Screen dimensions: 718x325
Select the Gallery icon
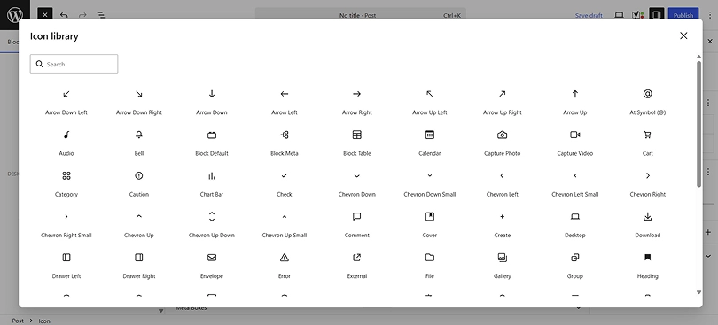[x=503, y=258]
